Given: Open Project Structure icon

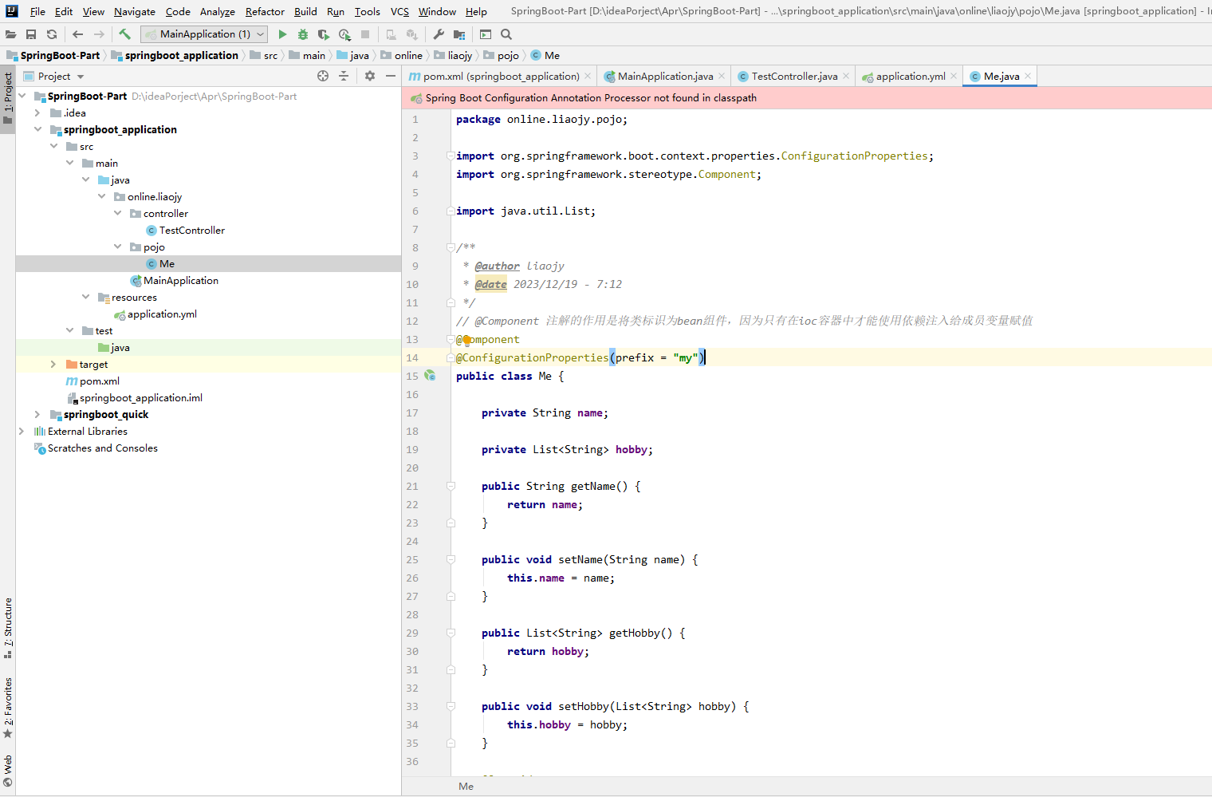Looking at the screenshot, I should pos(459,34).
